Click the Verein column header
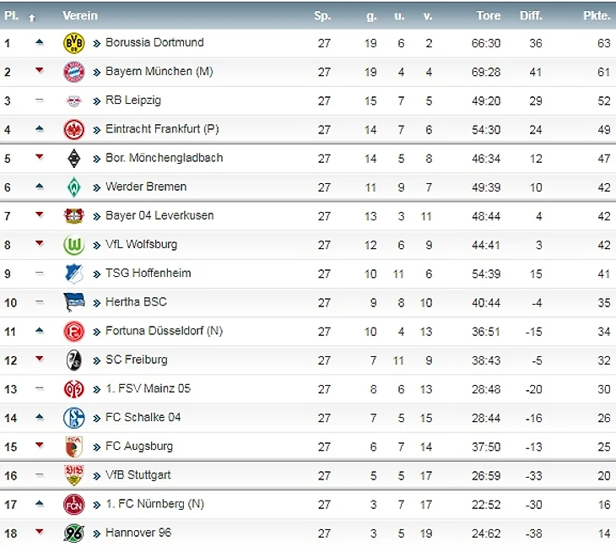Image resolution: width=616 pixels, height=547 pixels. (80, 16)
